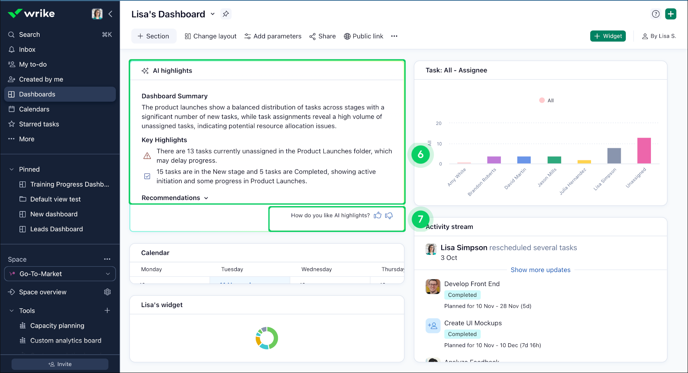688x373 pixels.
Task: Pin the dashboard using the pin icon
Action: click(x=226, y=14)
